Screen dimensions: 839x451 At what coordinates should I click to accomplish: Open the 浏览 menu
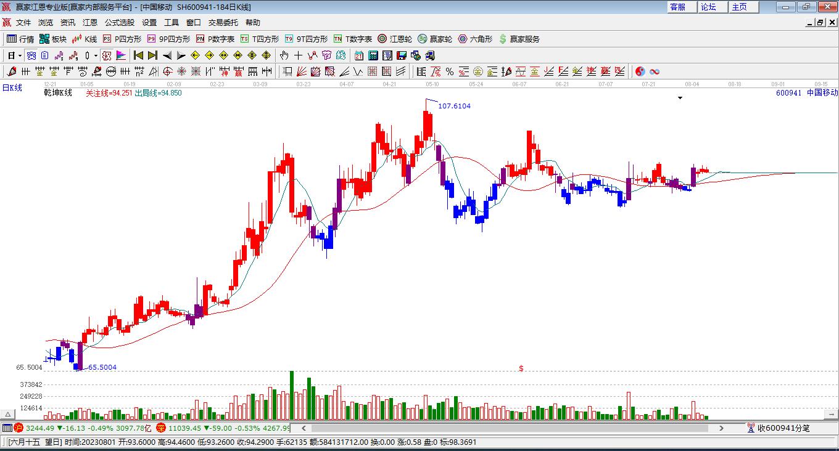pyautogui.click(x=46, y=23)
